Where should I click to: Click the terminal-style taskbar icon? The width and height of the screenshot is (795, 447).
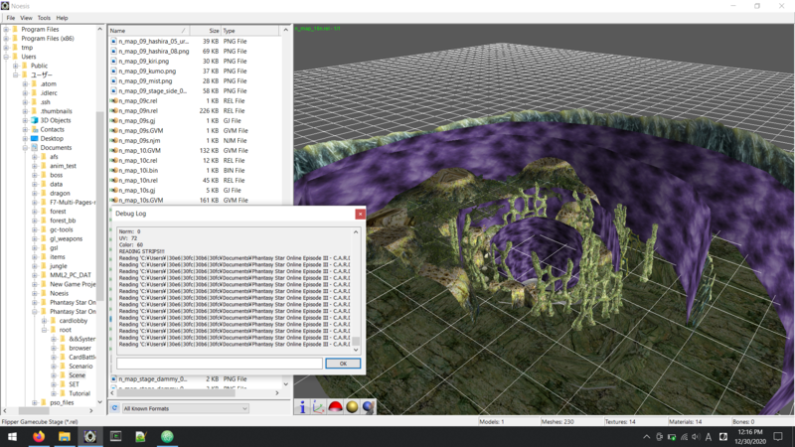click(116, 436)
